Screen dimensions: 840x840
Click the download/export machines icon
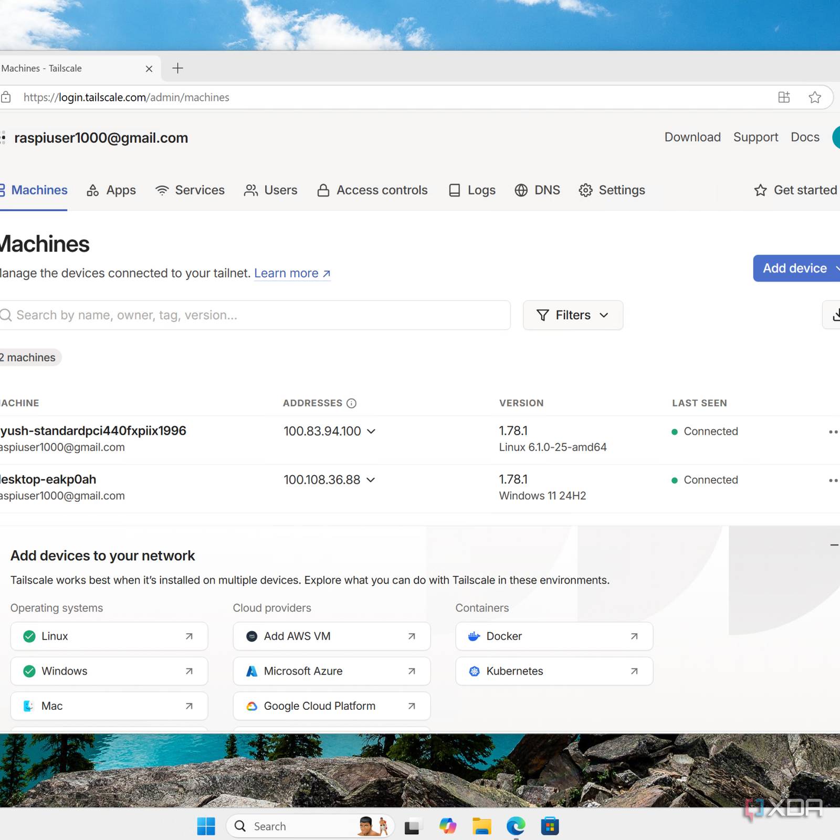pyautogui.click(x=835, y=315)
